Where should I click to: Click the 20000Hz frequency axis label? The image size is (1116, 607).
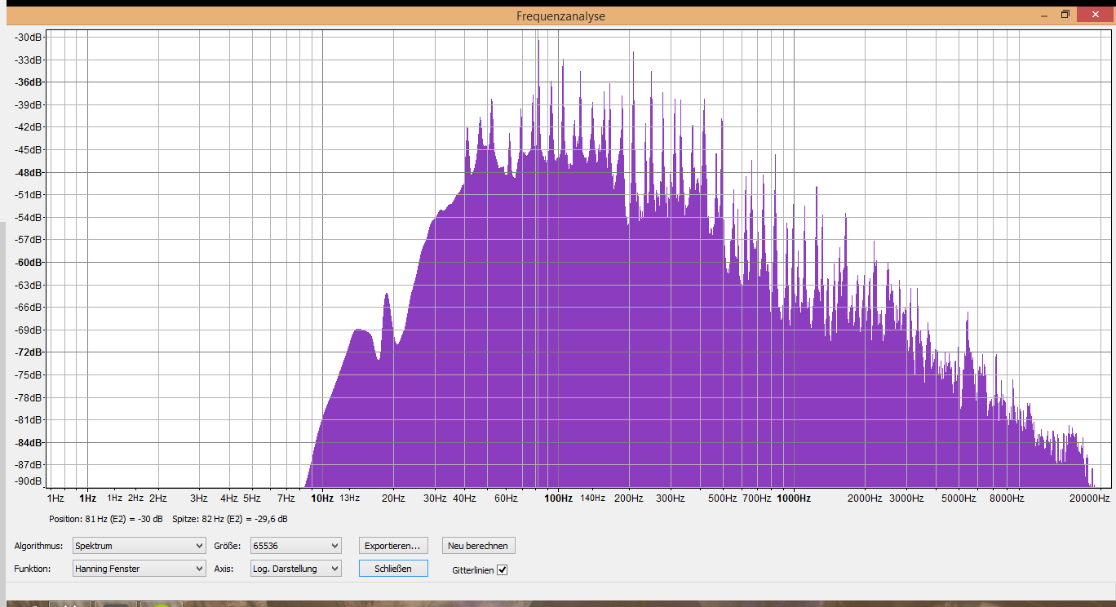pyautogui.click(x=1091, y=498)
